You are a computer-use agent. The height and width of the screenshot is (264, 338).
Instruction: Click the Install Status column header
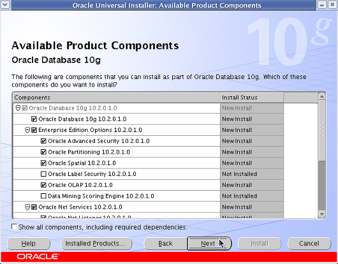252,98
